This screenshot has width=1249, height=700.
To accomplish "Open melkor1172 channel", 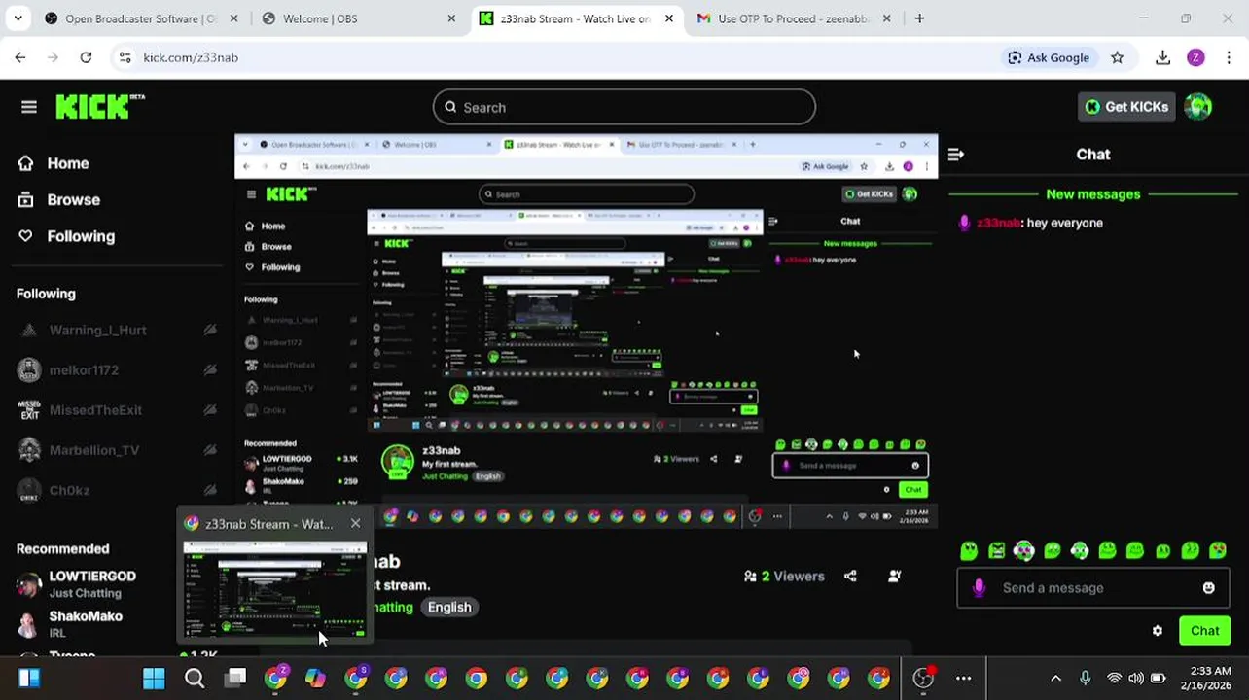I will click(84, 370).
